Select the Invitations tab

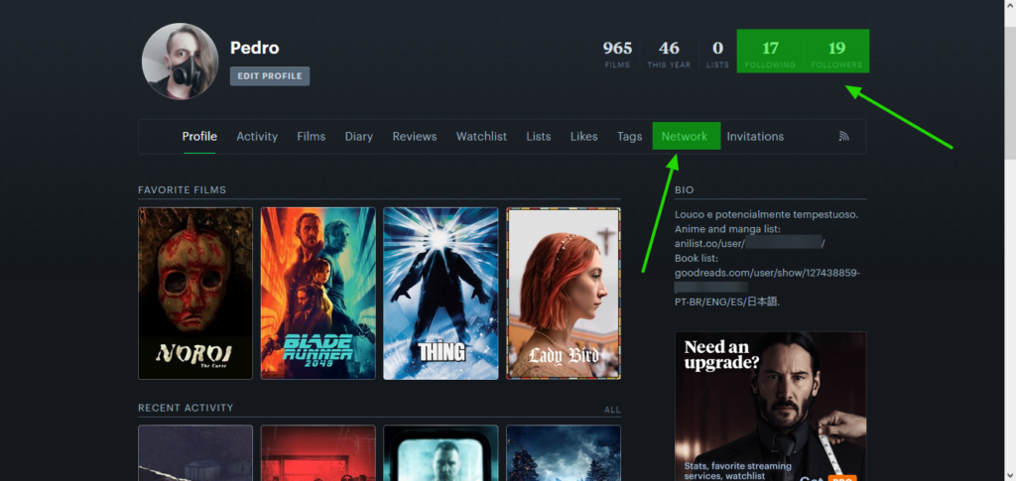pos(755,137)
